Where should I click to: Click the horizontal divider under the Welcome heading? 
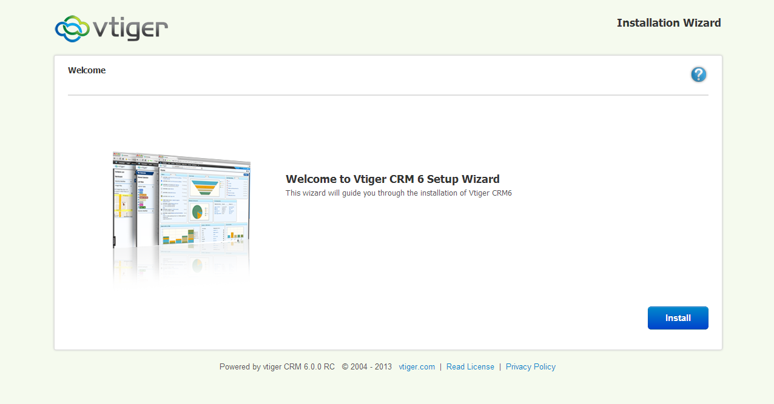(x=388, y=95)
